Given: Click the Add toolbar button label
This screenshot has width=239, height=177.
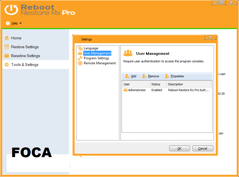Looking at the screenshot, I should pos(134,76).
